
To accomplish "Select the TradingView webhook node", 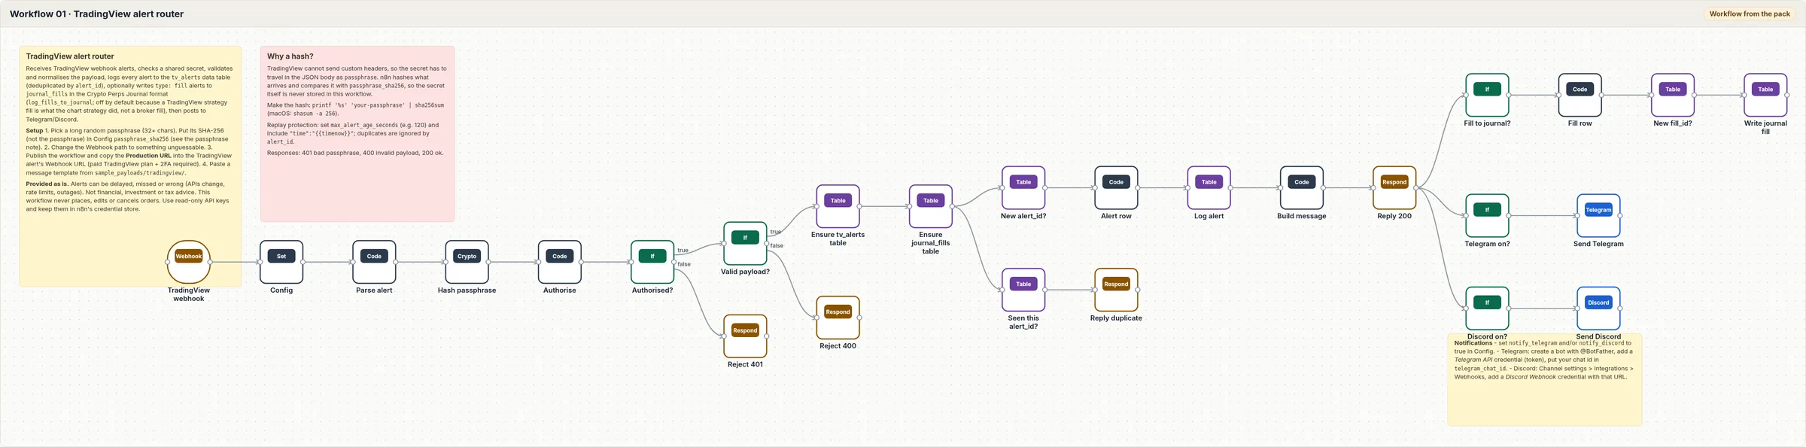I will [x=188, y=262].
